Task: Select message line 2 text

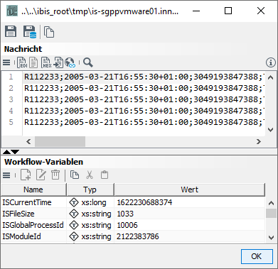Action: [144, 88]
